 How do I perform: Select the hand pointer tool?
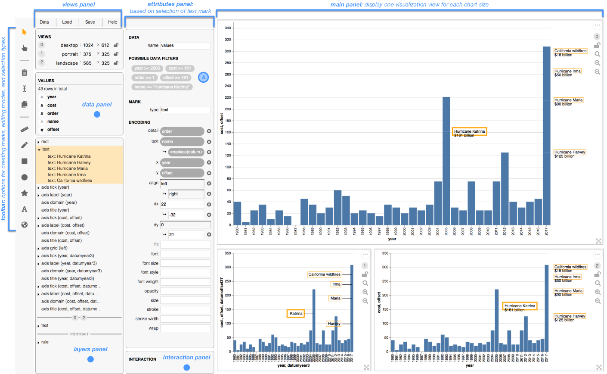click(x=25, y=48)
